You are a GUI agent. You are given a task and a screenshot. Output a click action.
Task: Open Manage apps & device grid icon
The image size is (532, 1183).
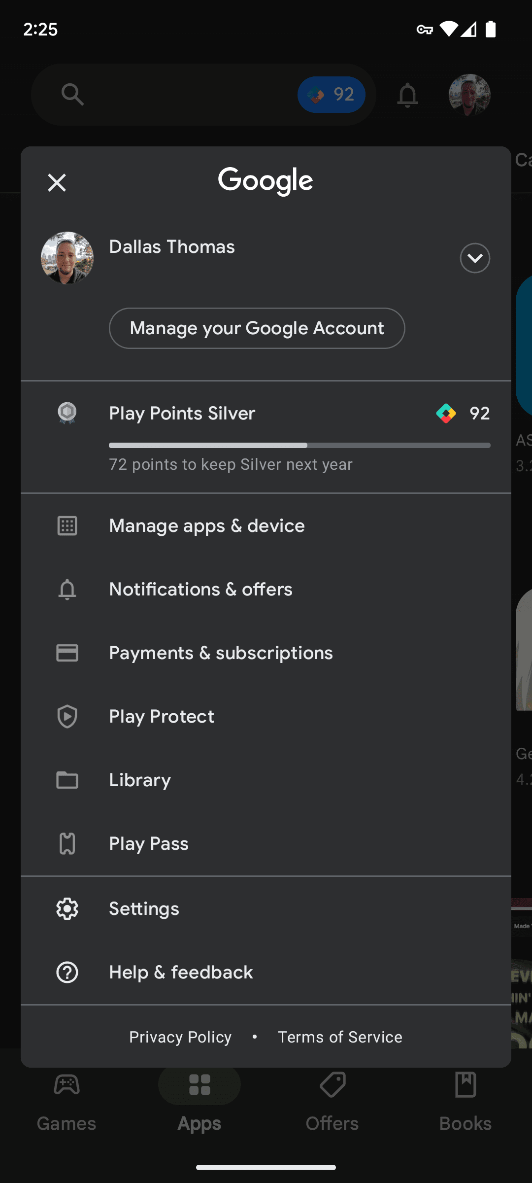[67, 526]
